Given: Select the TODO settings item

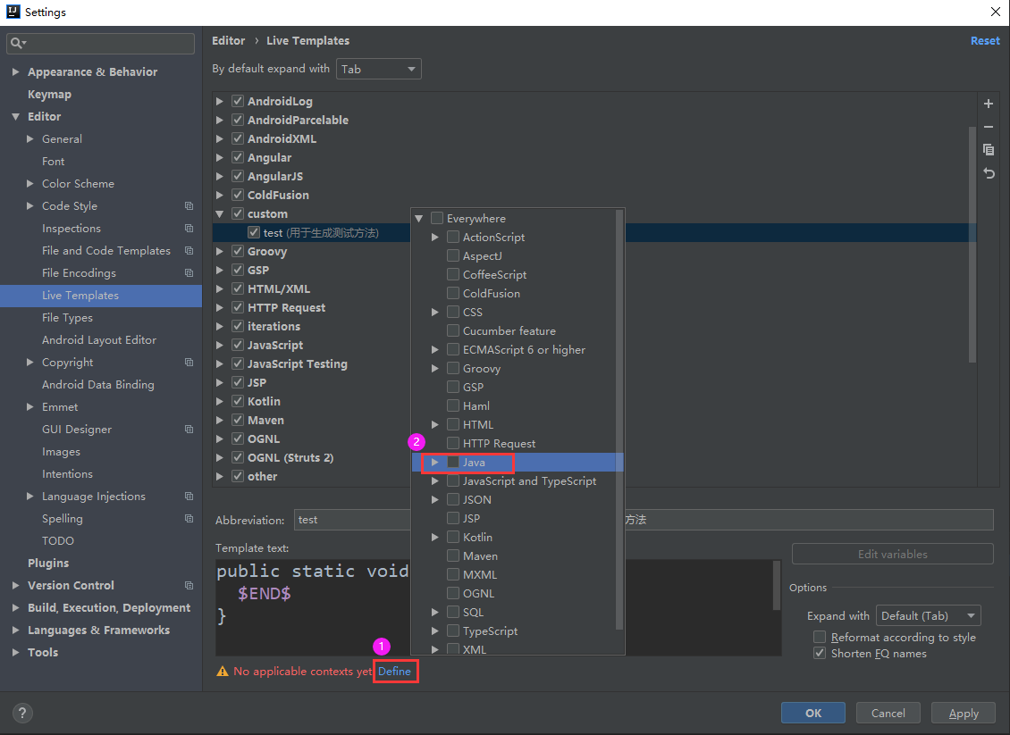Looking at the screenshot, I should pyautogui.click(x=58, y=540).
